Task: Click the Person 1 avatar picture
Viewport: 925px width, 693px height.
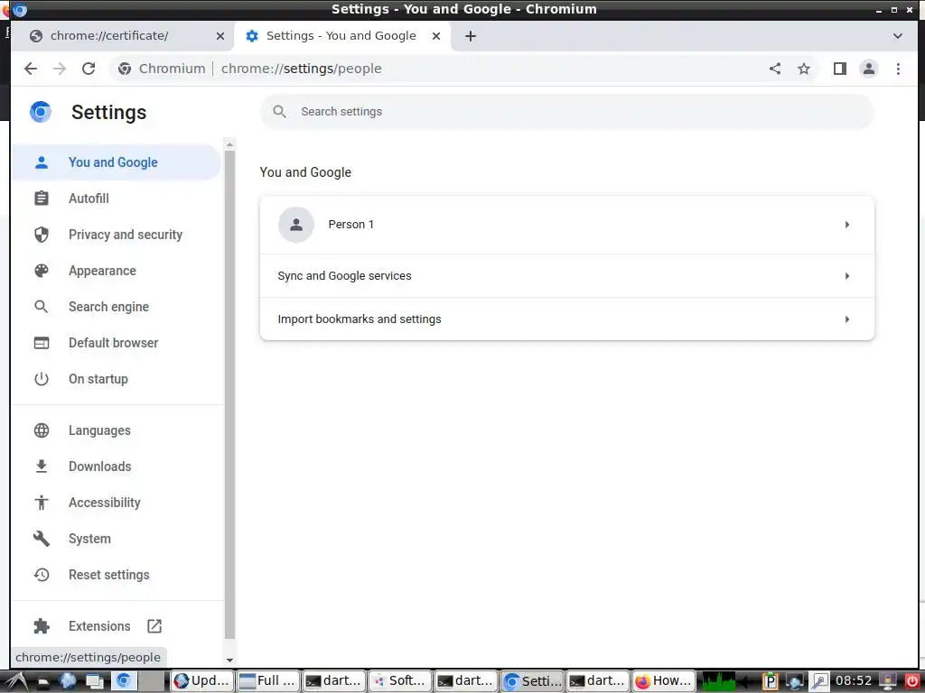Action: pos(296,225)
